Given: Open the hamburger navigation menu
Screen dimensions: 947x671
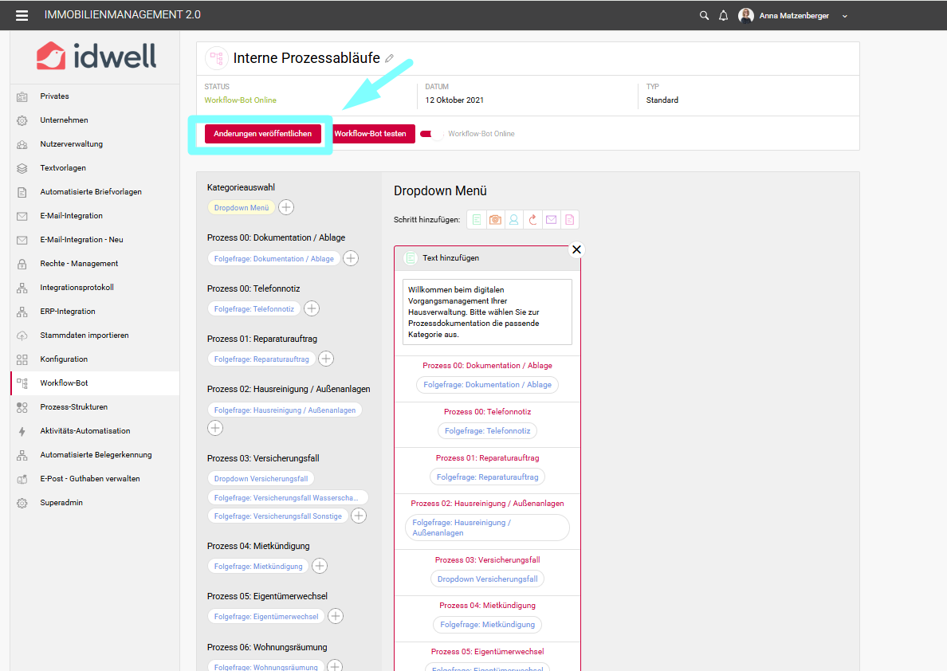Looking at the screenshot, I should (x=22, y=15).
